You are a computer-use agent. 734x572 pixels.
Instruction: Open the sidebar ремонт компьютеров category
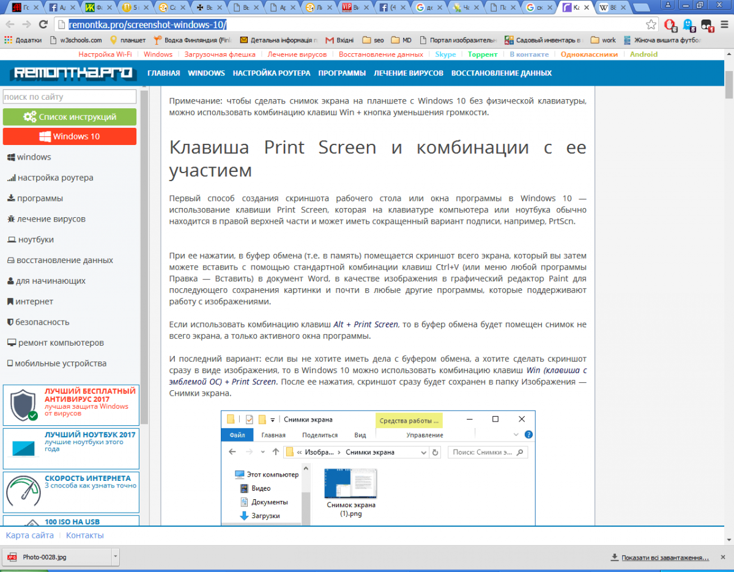pyautogui.click(x=55, y=343)
